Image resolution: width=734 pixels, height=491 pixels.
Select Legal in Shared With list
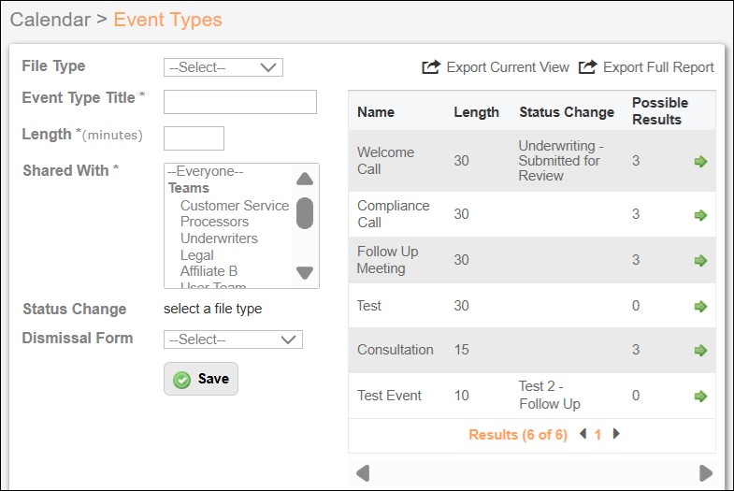tap(197, 255)
